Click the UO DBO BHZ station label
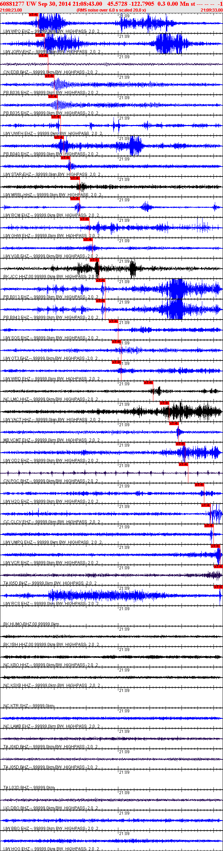 pyautogui.click(x=51, y=808)
